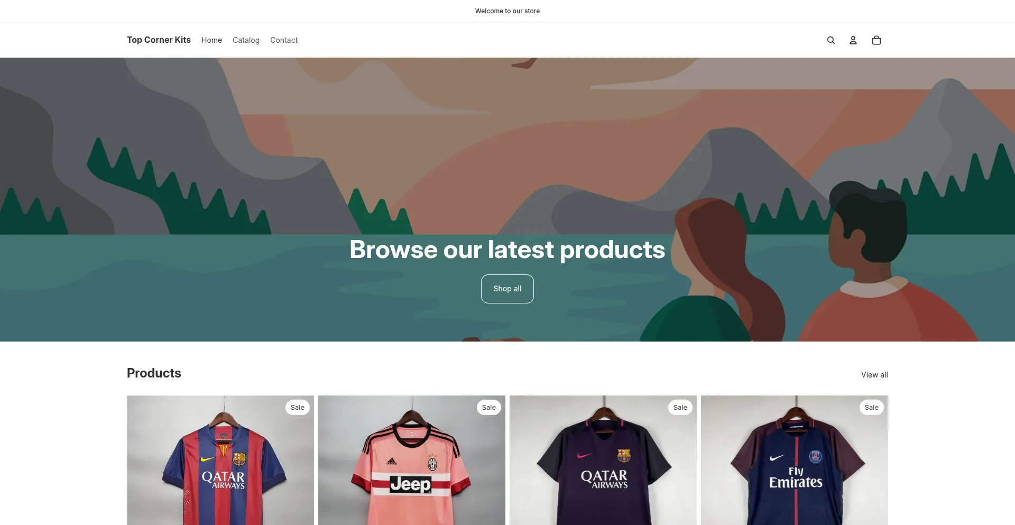Viewport: 1015px width, 525px height.
Task: Click Sale badge on pink Juventus jersey
Action: [489, 408]
